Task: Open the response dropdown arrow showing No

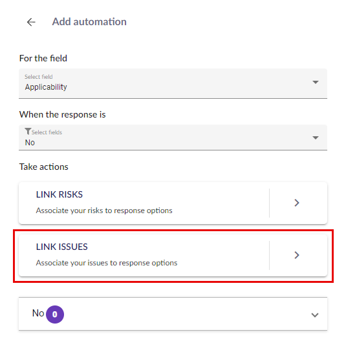Action: coord(316,138)
